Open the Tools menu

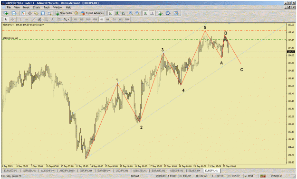(x=47, y=8)
